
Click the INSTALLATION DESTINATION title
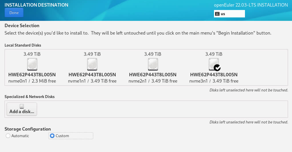[36, 5]
